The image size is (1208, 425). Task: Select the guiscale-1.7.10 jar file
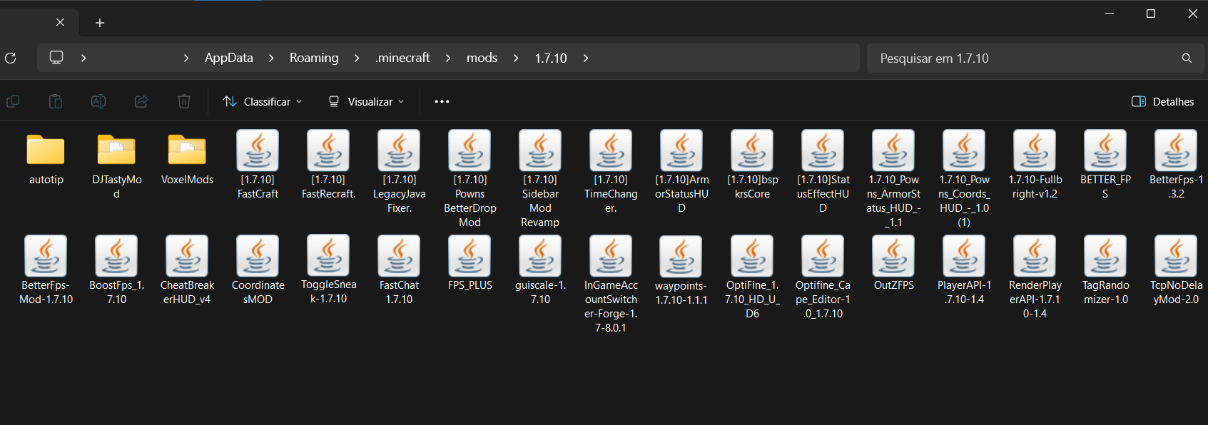(540, 271)
